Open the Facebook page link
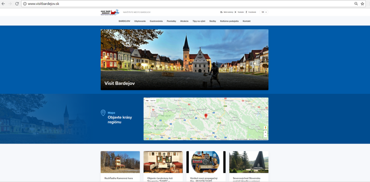The height and width of the screenshot is (182, 370). pyautogui.click(x=251, y=12)
